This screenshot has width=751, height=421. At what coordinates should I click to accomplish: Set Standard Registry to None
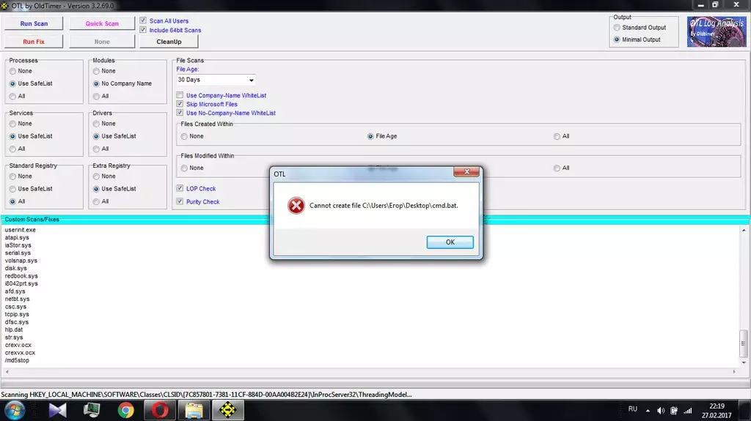(12, 176)
